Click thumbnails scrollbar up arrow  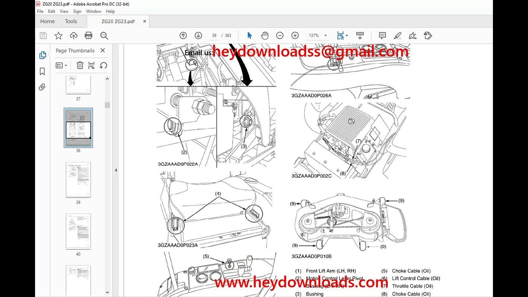point(107,78)
